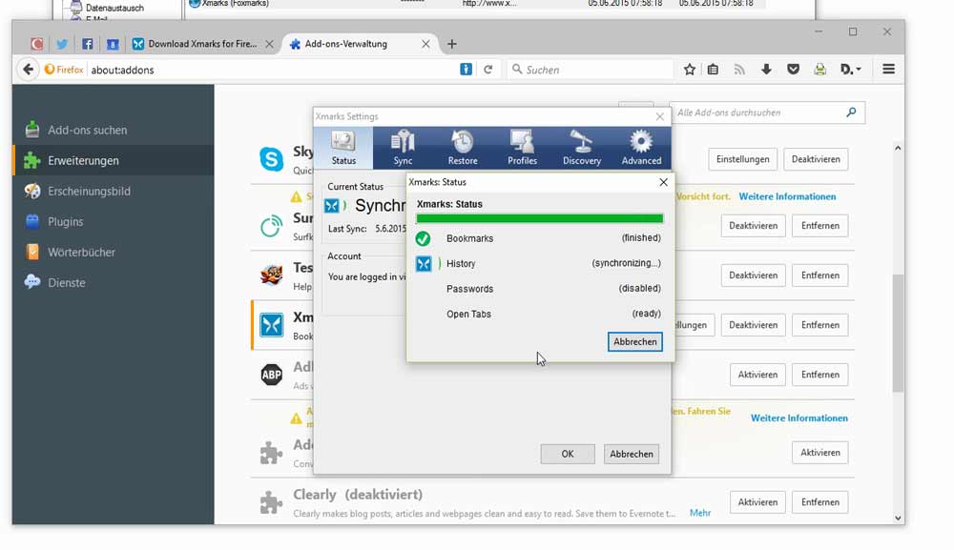This screenshot has height=550, width=954.
Task: Open the Sync tab in Xmarks Settings
Action: [x=403, y=148]
